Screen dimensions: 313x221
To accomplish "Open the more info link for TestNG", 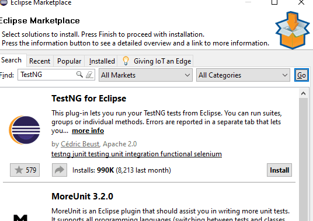I will click(x=88, y=131).
